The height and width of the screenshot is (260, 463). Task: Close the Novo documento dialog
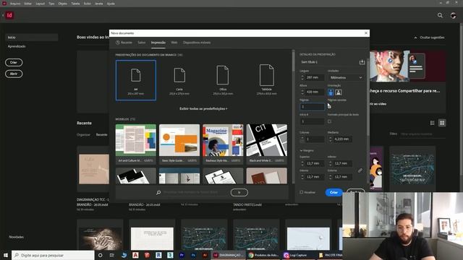pyautogui.click(x=366, y=33)
